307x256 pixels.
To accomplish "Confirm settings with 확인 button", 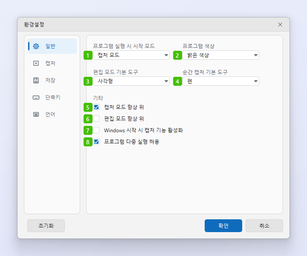I will point(223,226).
